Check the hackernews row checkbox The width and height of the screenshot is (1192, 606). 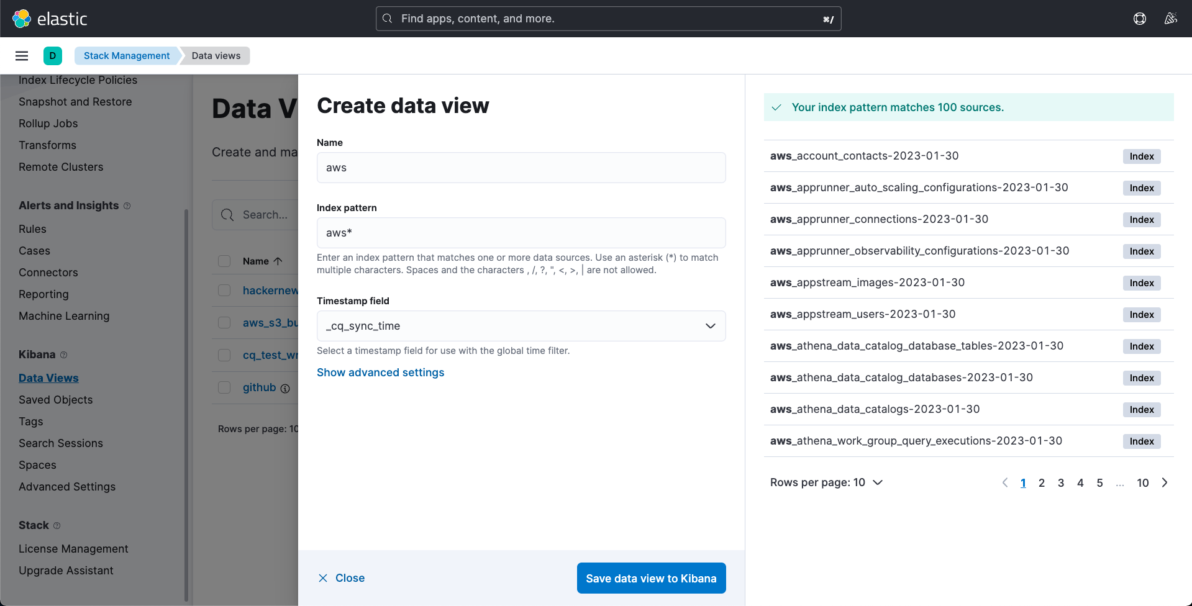(224, 291)
